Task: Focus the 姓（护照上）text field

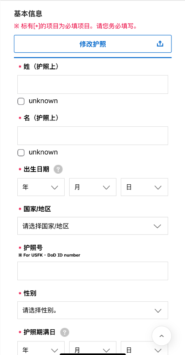Action: pos(93,85)
